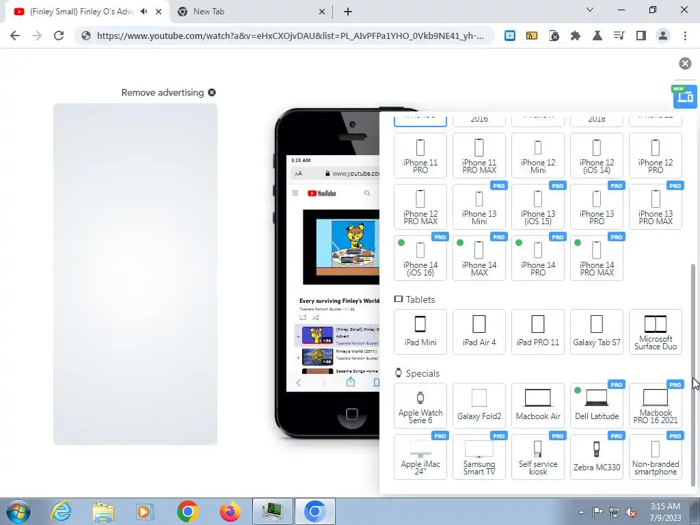
Task: Open Firefox from the taskbar
Action: point(230,511)
